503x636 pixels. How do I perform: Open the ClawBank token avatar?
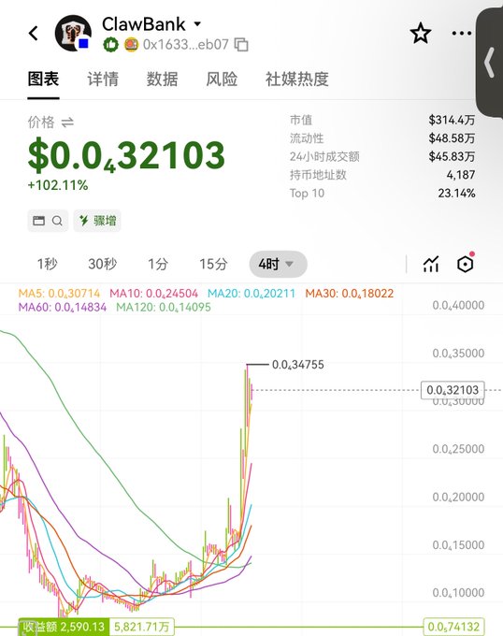pos(73,34)
